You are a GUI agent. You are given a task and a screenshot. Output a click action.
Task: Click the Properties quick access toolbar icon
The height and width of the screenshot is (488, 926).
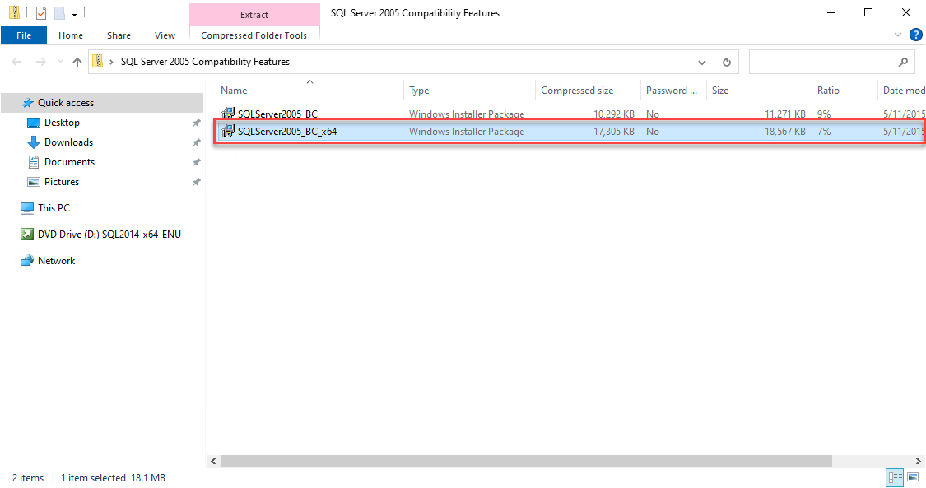pos(41,13)
